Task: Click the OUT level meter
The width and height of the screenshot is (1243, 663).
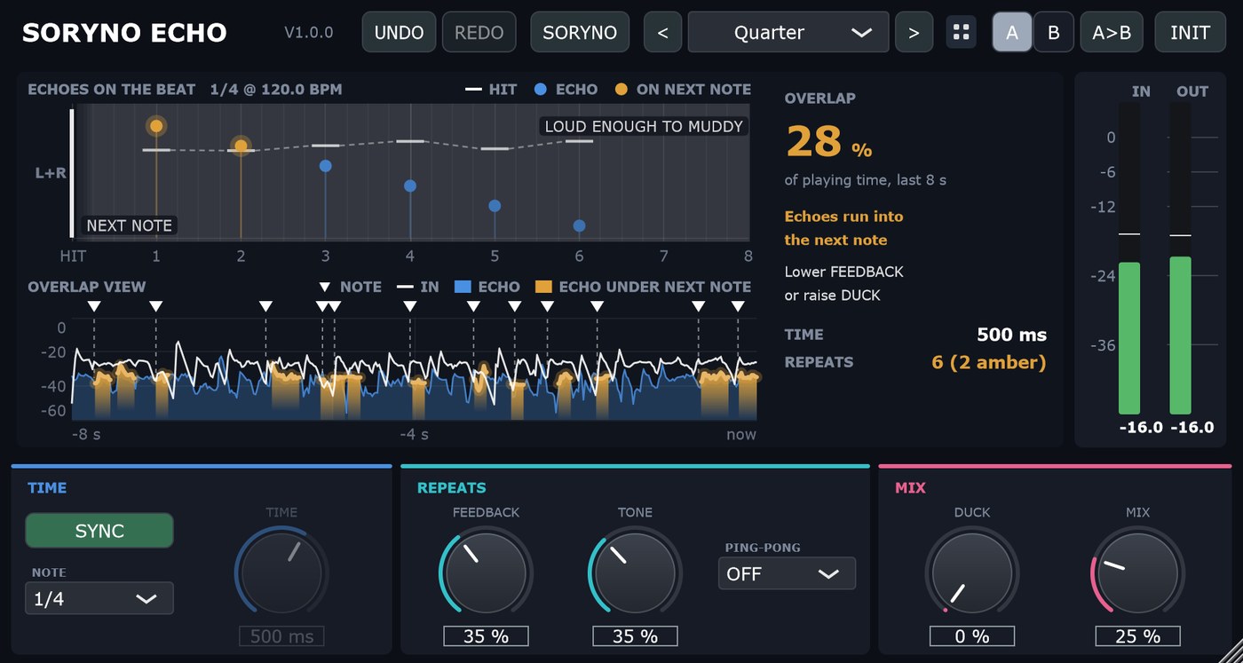Action: (1181, 257)
